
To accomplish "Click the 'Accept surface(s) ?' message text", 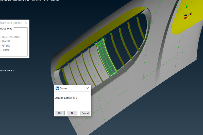I will click(x=66, y=98).
